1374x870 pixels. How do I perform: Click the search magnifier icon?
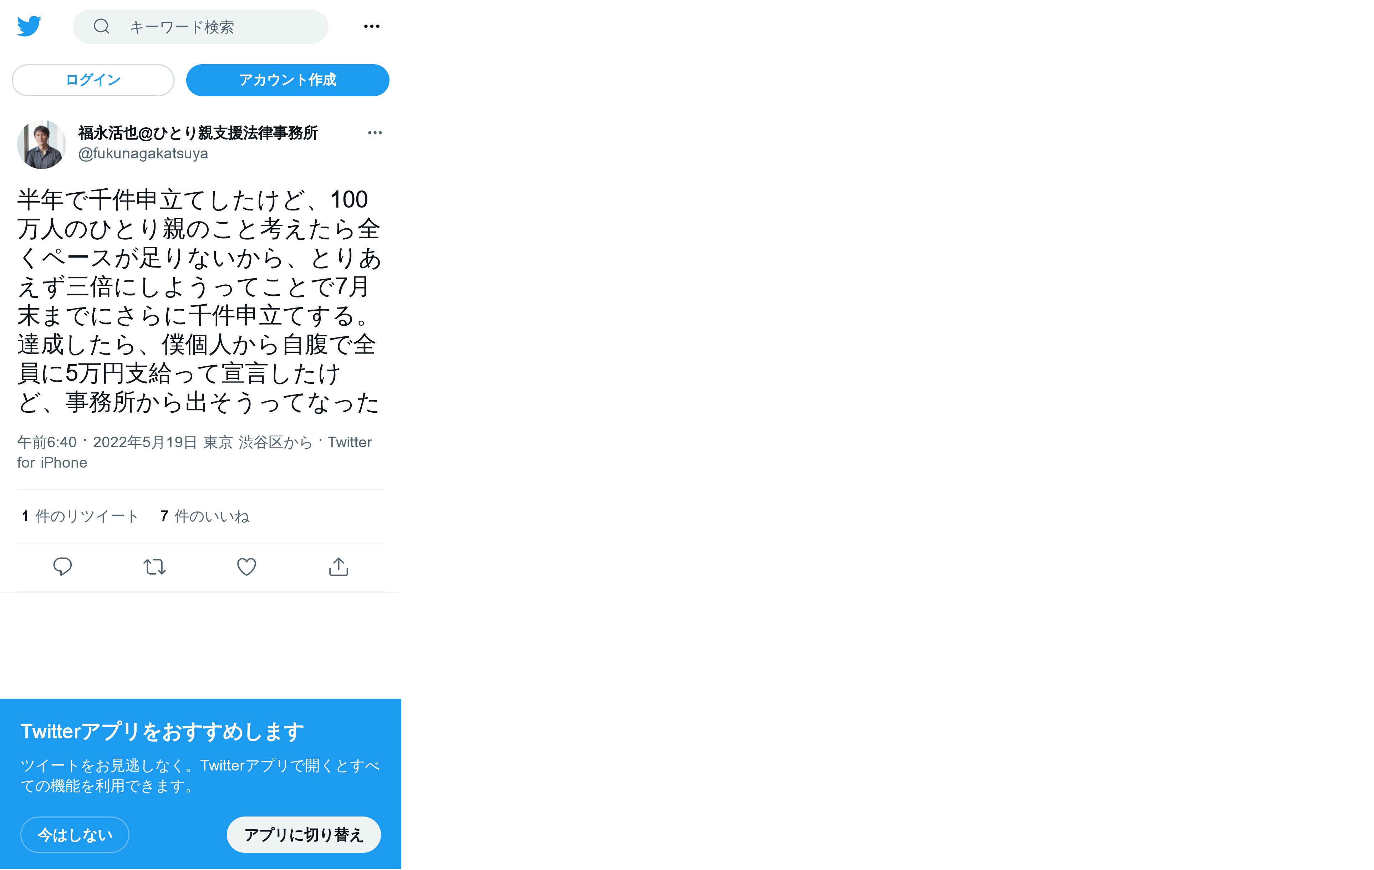(x=102, y=26)
